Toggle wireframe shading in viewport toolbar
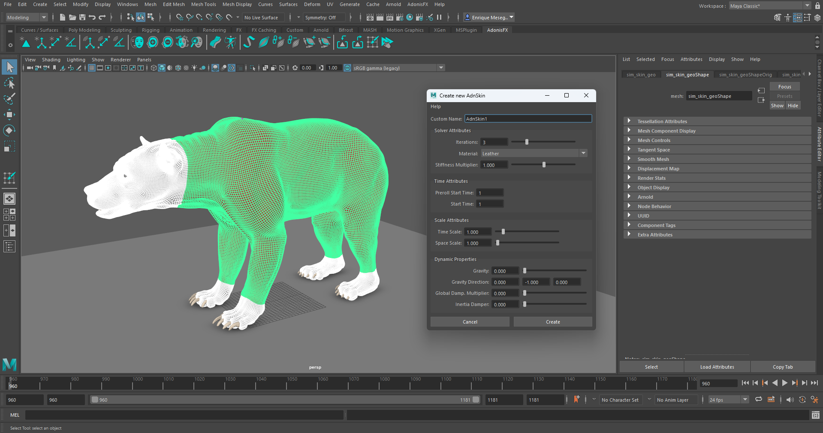Image resolution: width=823 pixels, height=433 pixels. pos(154,68)
